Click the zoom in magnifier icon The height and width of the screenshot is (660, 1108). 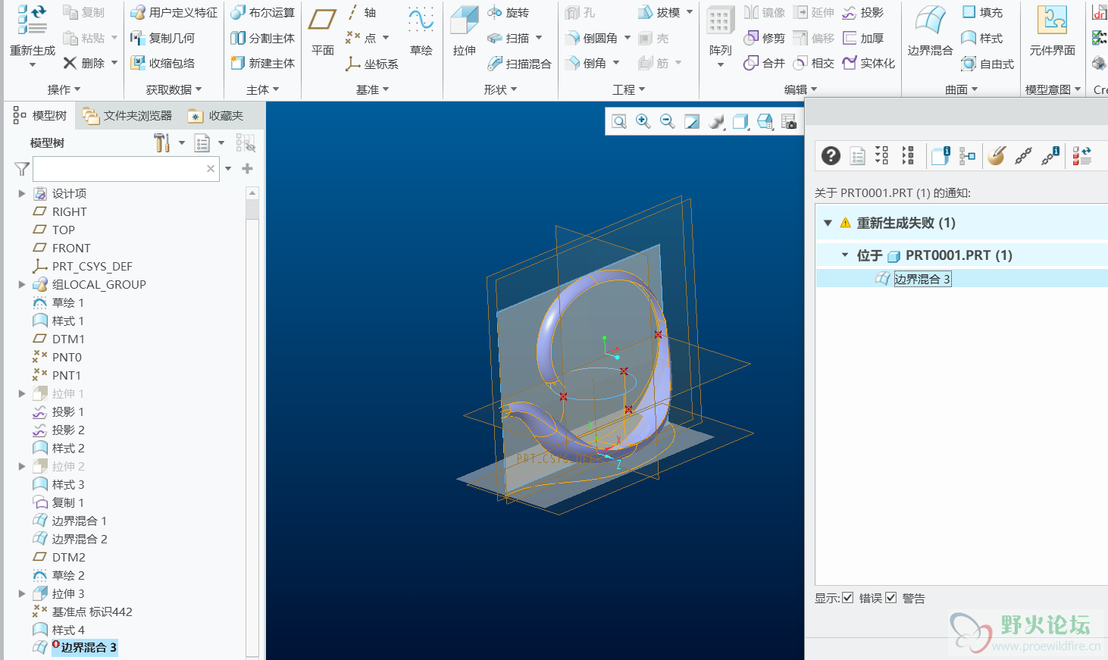[643, 121]
